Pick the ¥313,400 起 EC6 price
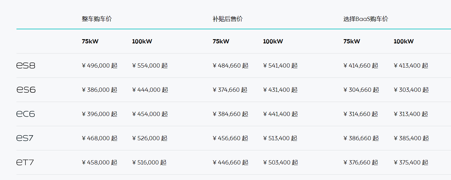The width and height of the screenshot is (451, 180). point(411,114)
